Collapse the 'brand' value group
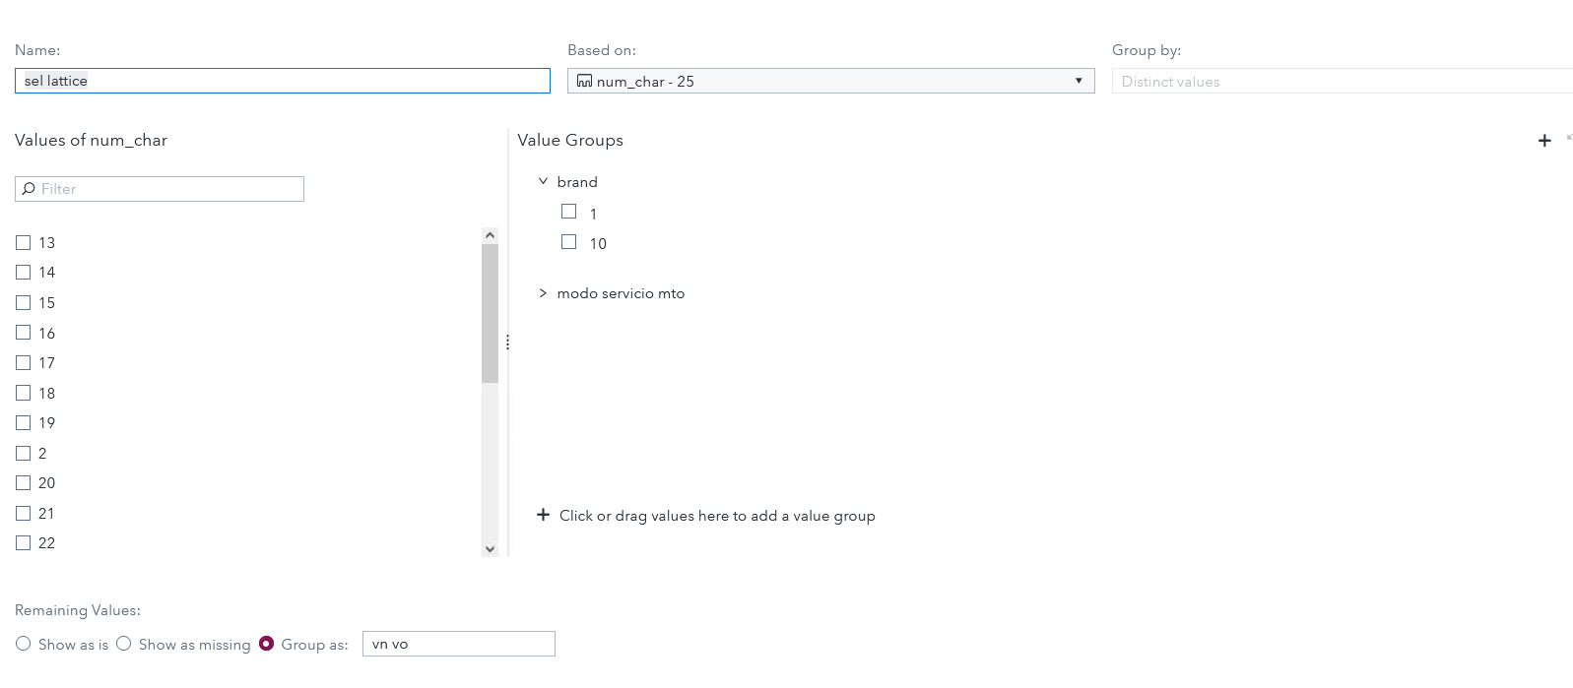Screen dimensions: 1573x688 543,182
